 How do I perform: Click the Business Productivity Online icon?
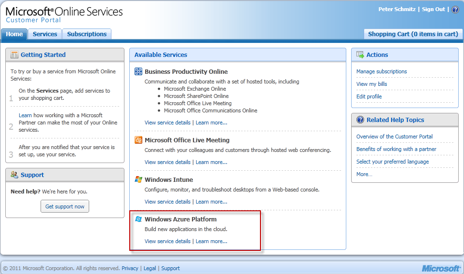coord(138,71)
